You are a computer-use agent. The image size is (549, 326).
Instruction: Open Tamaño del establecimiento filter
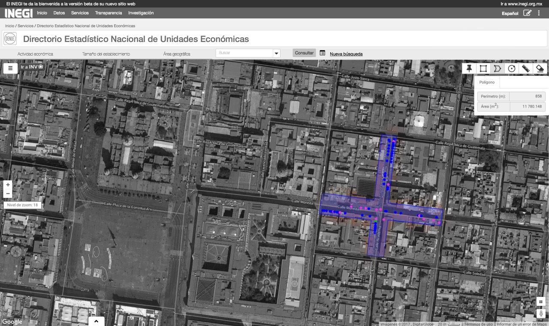coord(106,54)
